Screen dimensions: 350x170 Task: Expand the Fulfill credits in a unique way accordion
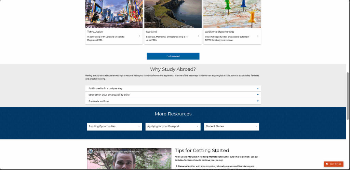pos(173,88)
